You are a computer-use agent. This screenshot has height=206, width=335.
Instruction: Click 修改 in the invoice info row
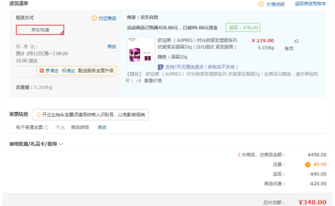(102, 127)
